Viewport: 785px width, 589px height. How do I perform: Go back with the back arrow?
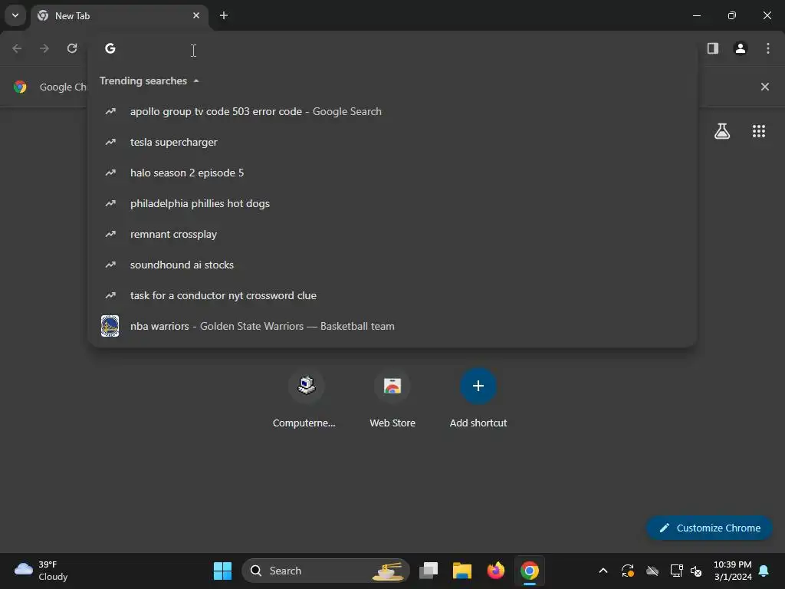[17, 48]
